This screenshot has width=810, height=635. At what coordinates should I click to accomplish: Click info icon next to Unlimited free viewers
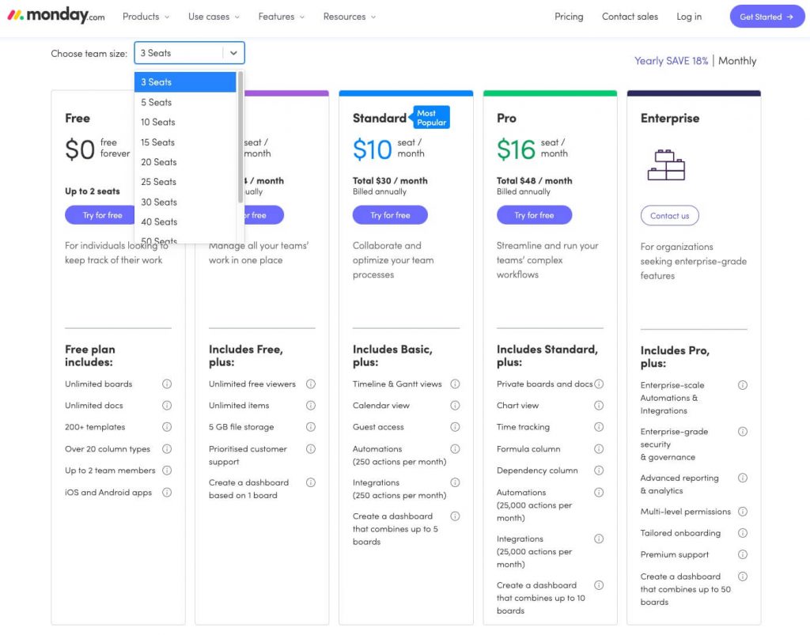coord(310,384)
